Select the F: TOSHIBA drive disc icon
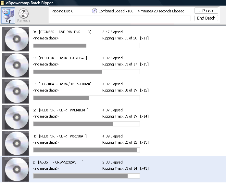This screenshot has height=185, width=226. click(16, 91)
